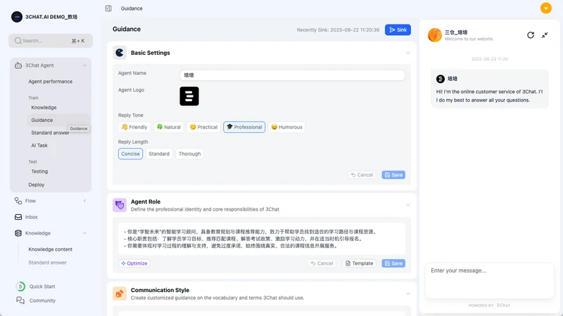Screen dimensions: 563x316
Task: Click the agent icon in welcome message
Action: 441,79
